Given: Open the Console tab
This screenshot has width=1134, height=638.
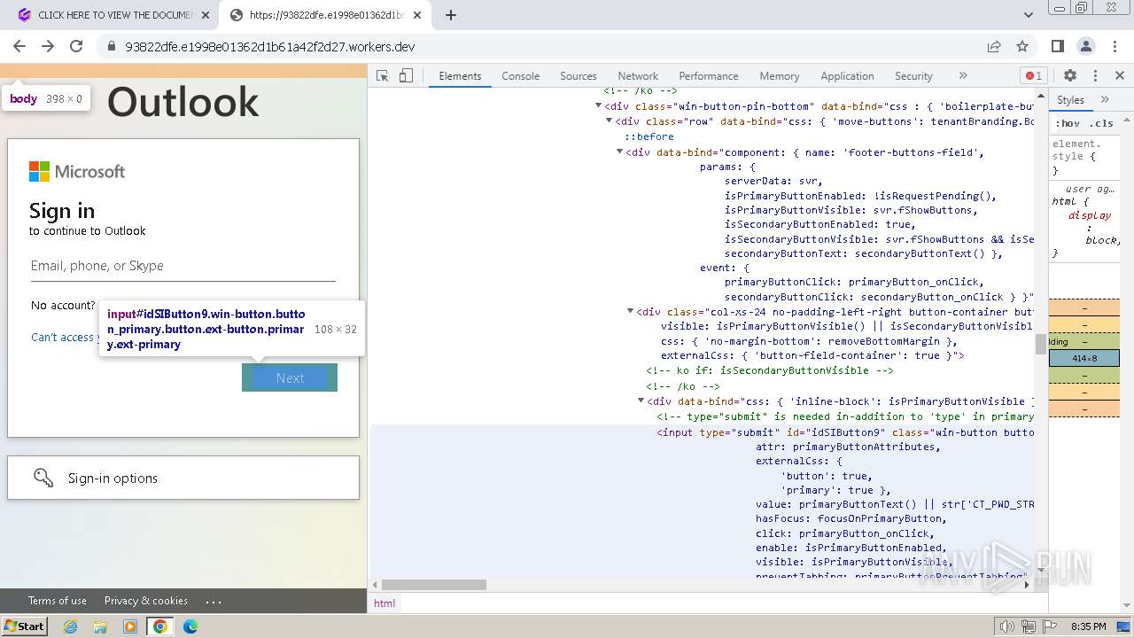Looking at the screenshot, I should pyautogui.click(x=520, y=76).
